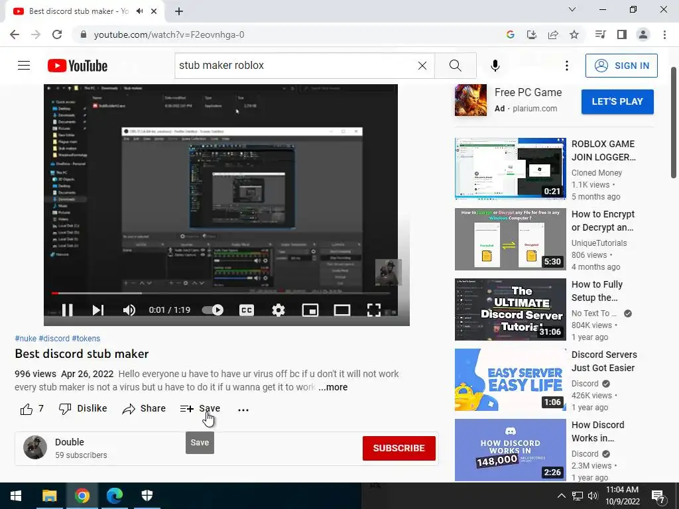Toggle the autoplay switch
Screen dimensions: 679x509
pos(213,310)
